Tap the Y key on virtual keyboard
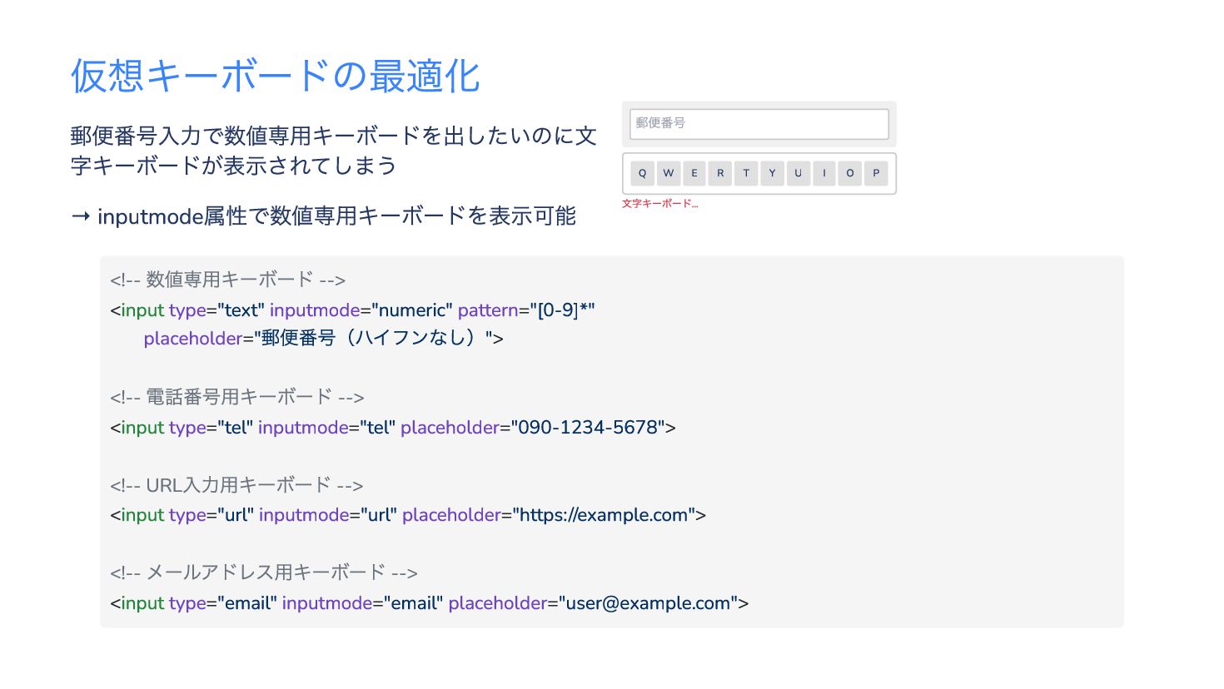The image size is (1224, 689). pos(772,173)
